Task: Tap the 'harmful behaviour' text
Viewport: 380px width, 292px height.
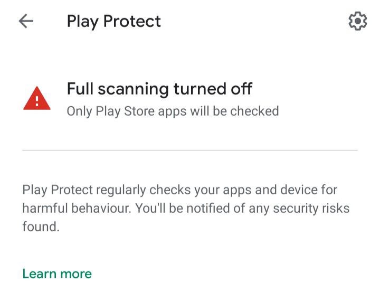Action: coord(77,208)
